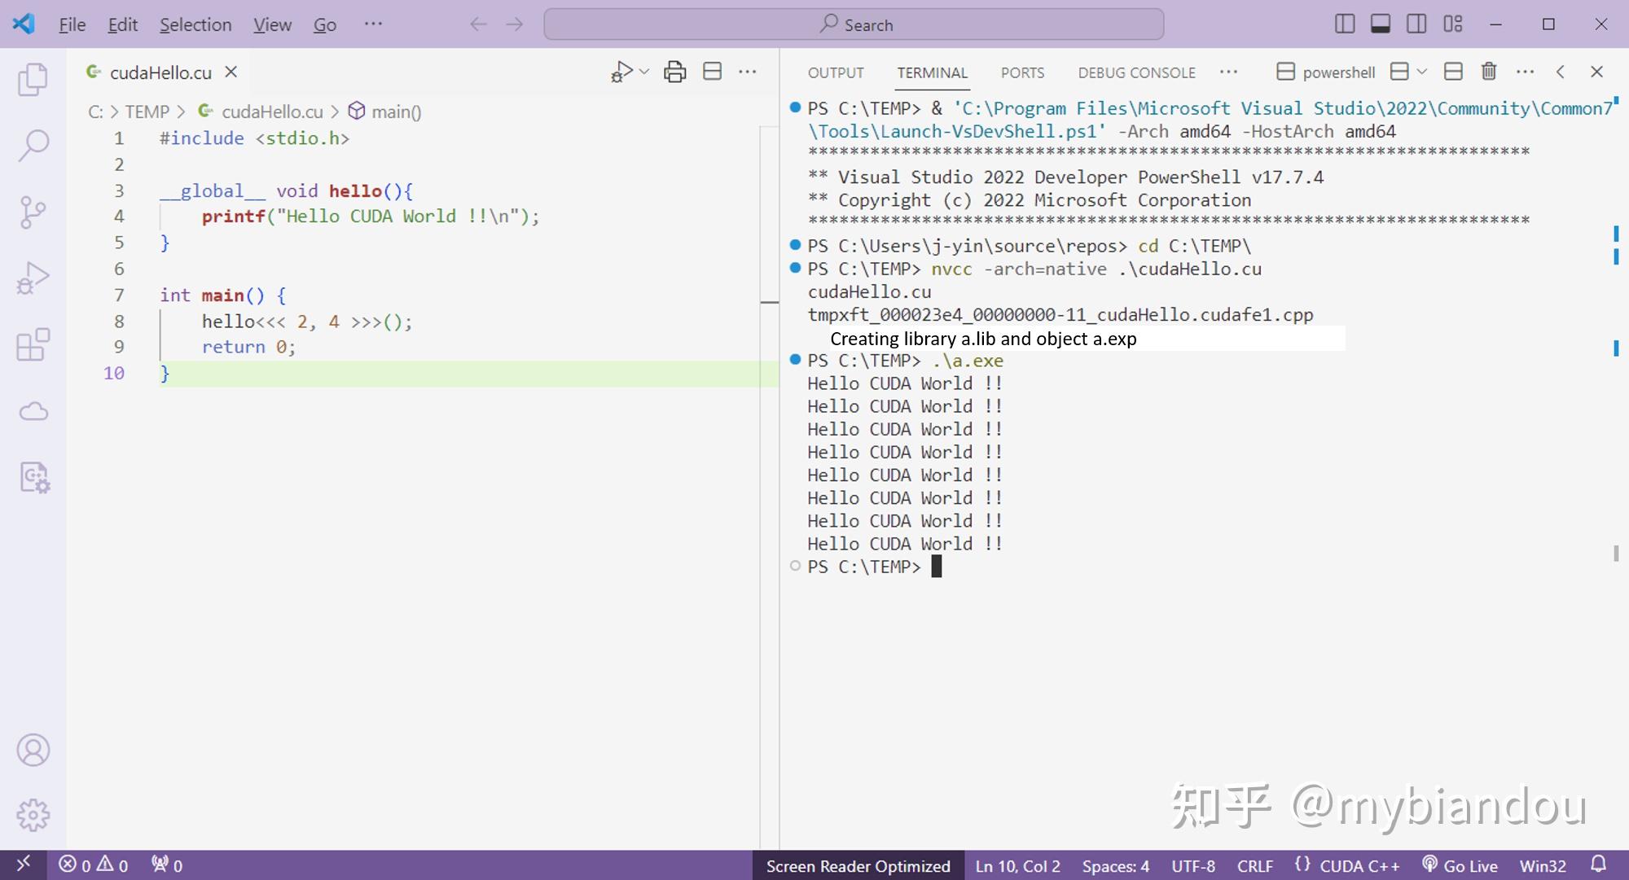Open the Explorer view in activity bar
1629x880 pixels.
pos(33,80)
